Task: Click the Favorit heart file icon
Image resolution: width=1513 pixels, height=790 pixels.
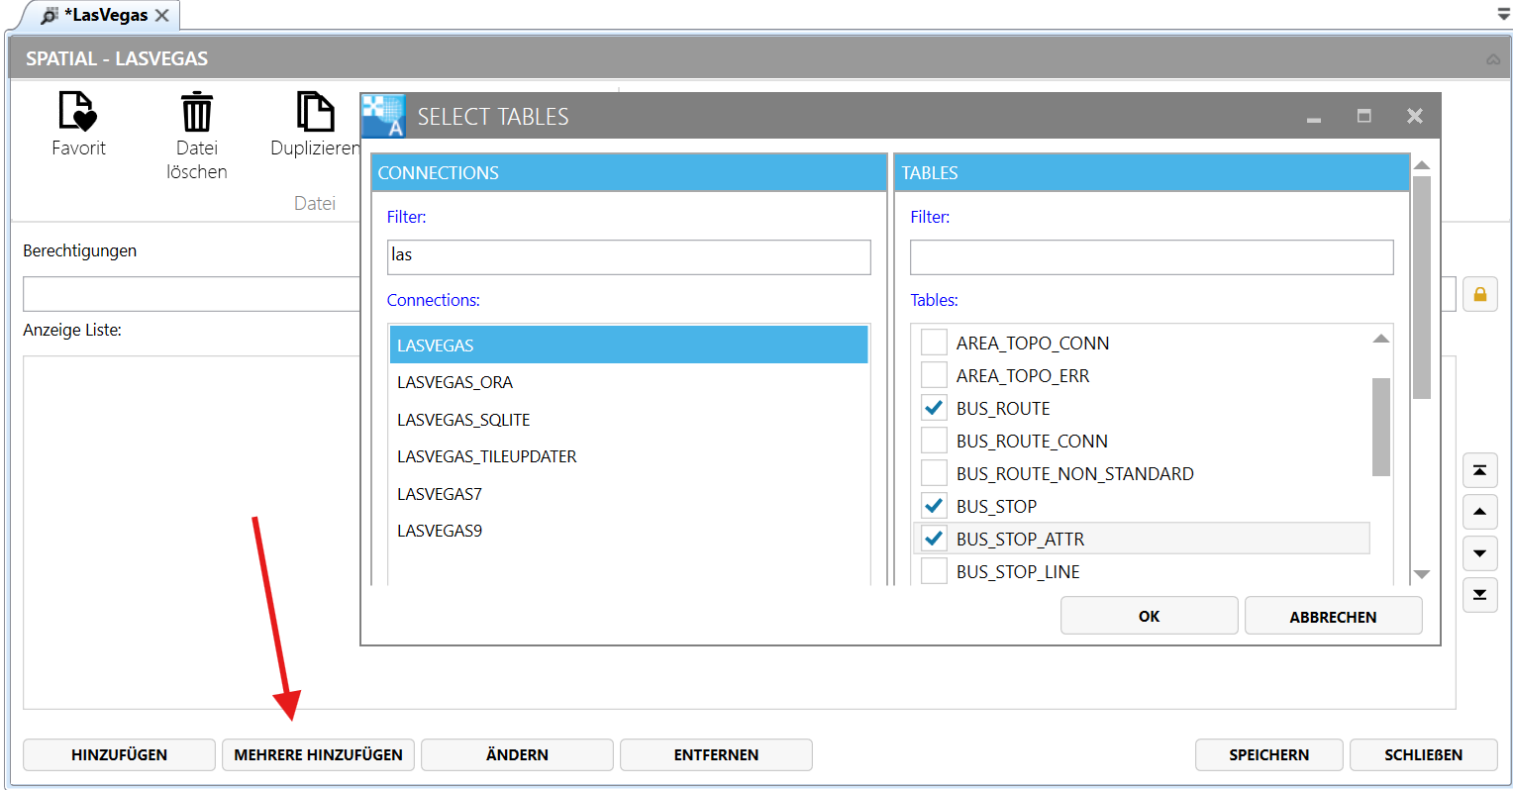Action: pos(77,112)
